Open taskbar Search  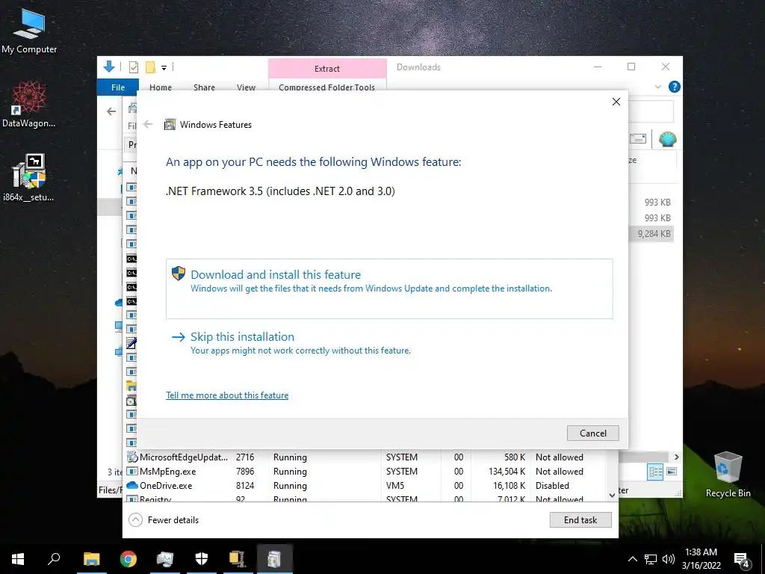tap(54, 559)
